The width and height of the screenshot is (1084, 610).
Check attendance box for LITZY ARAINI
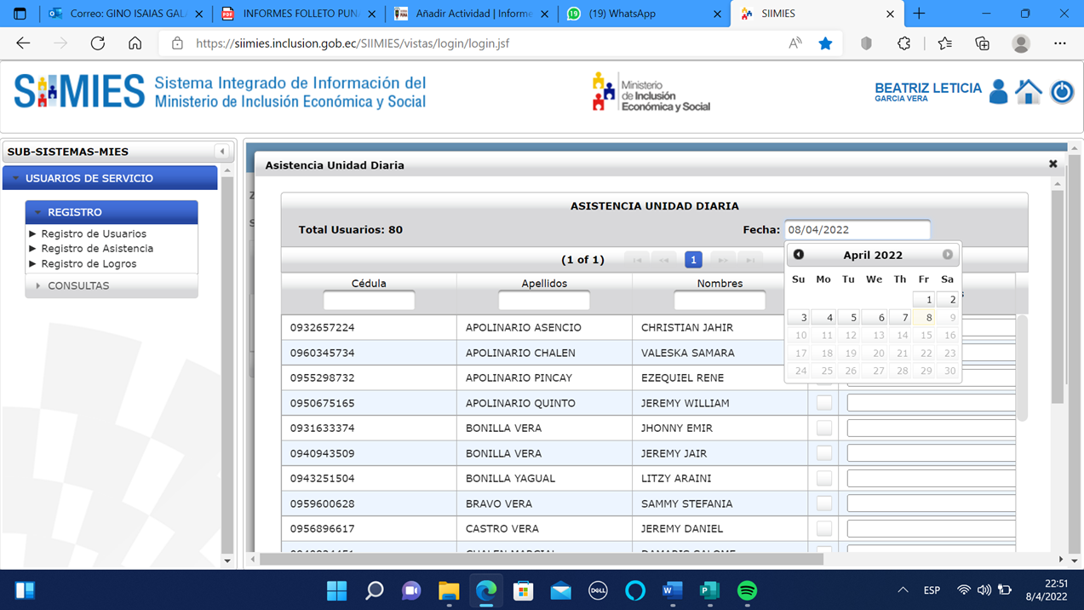click(823, 478)
